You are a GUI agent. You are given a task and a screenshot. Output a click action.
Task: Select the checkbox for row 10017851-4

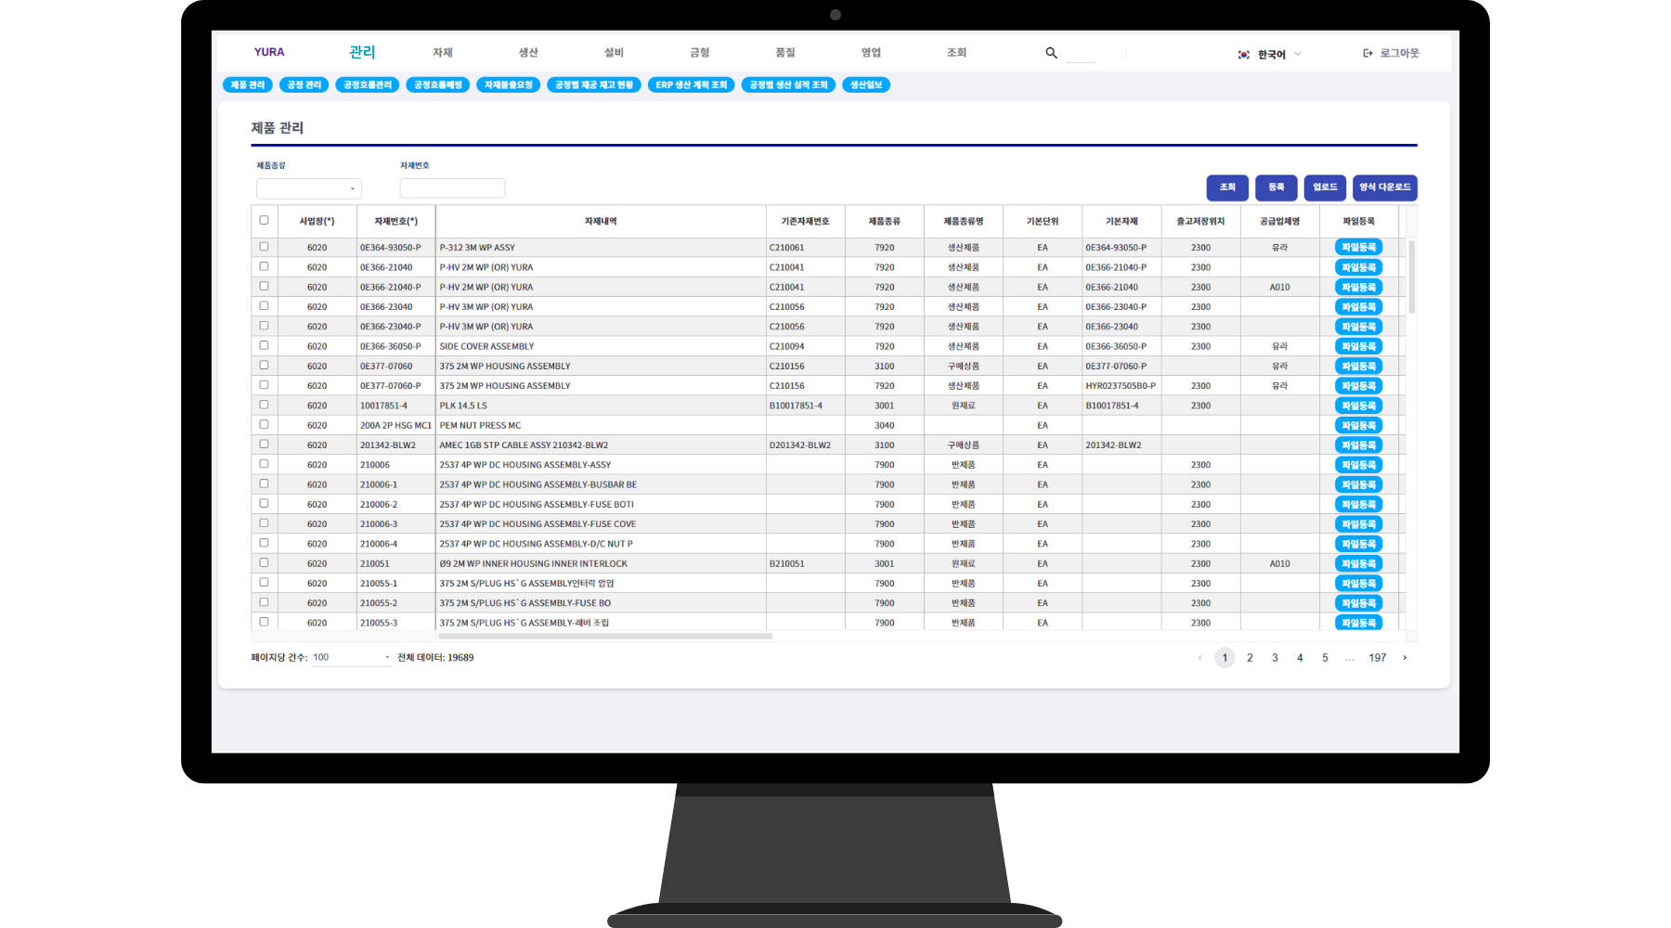pyautogui.click(x=264, y=406)
